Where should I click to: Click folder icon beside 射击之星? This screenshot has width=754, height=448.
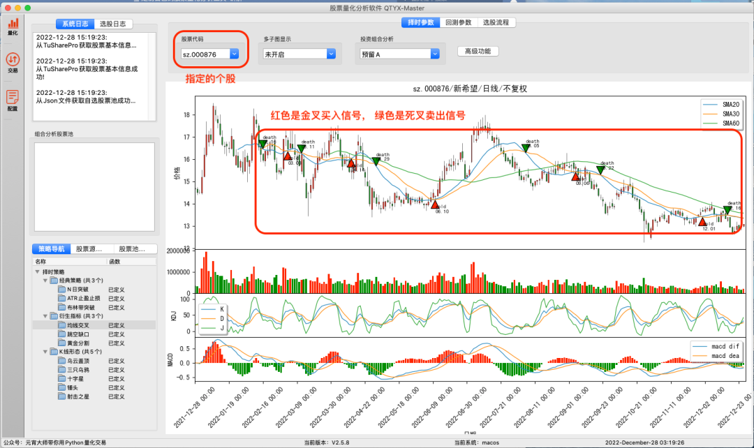[x=61, y=396]
